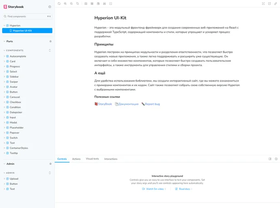The width and height of the screenshot is (280, 208).
Task: Enter full screen mode
Action: click(x=263, y=4)
